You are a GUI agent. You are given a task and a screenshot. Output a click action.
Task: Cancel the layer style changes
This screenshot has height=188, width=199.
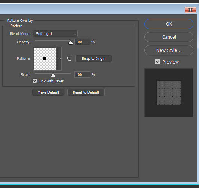[x=169, y=37]
